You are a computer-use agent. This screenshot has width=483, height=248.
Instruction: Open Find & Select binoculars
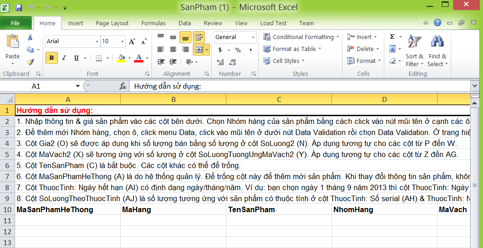437,51
